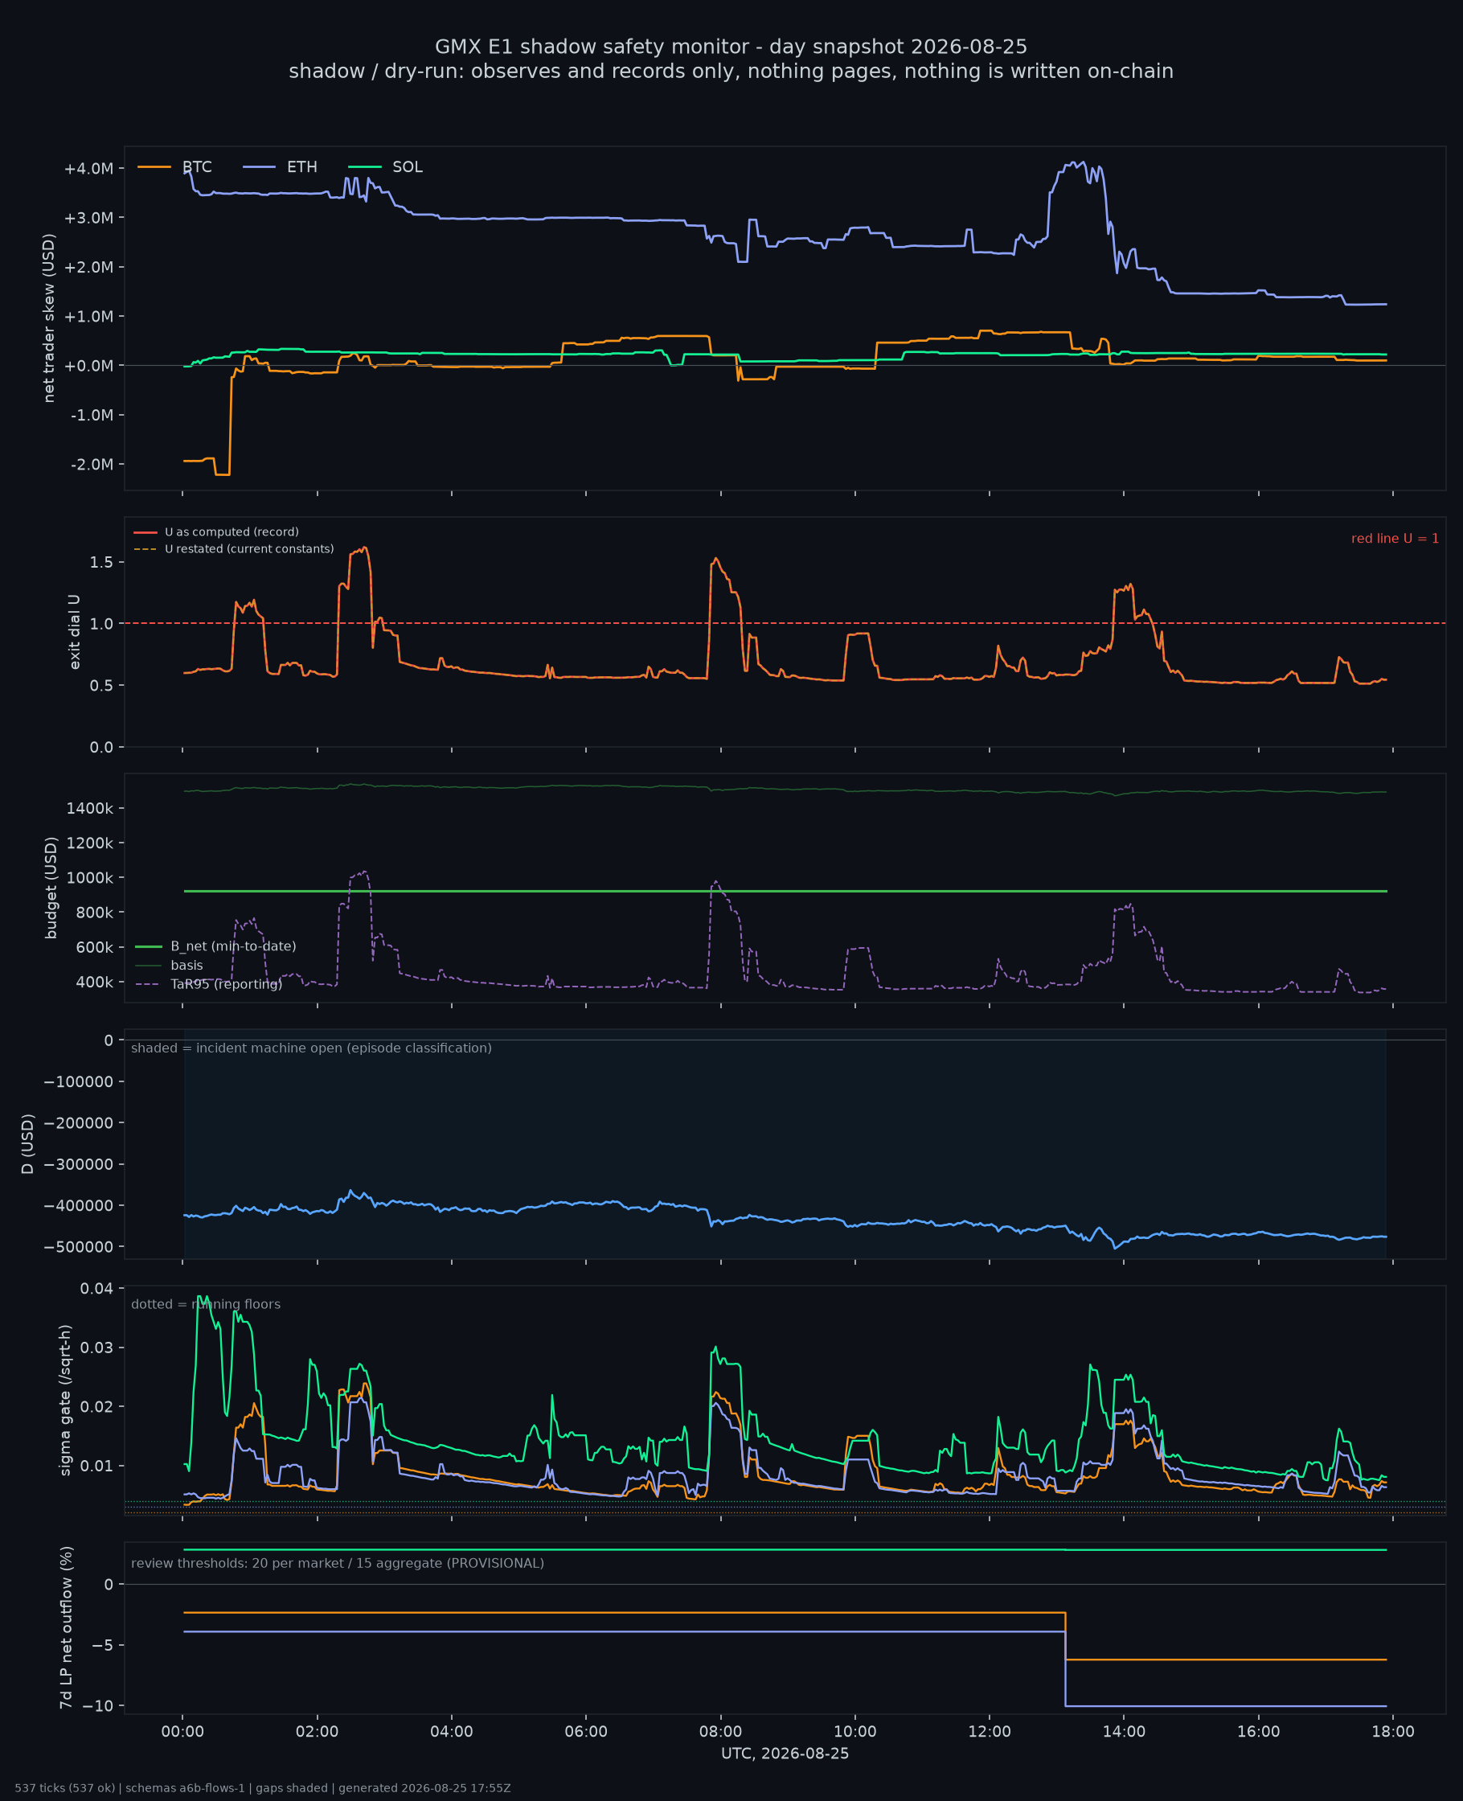This screenshot has height=1801, width=1463.
Task: Click the "1200k" budget tick label
Action: (x=89, y=843)
